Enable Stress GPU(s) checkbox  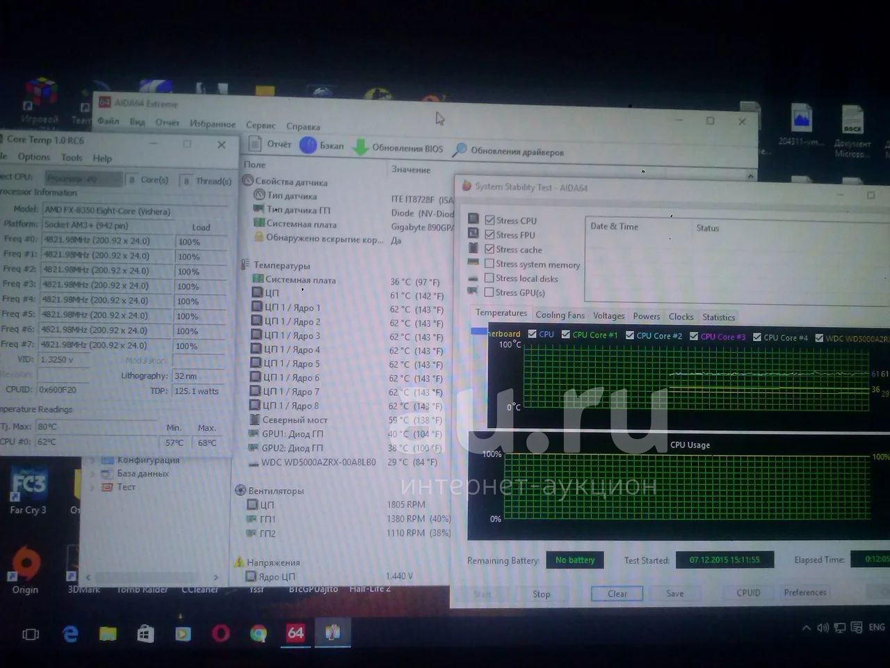tap(489, 292)
